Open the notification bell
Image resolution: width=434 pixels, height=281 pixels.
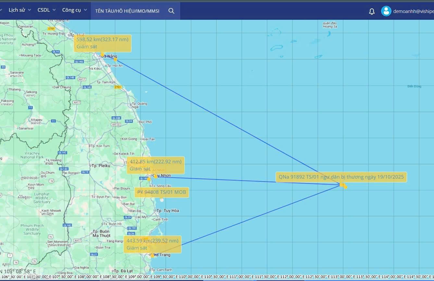tap(372, 11)
